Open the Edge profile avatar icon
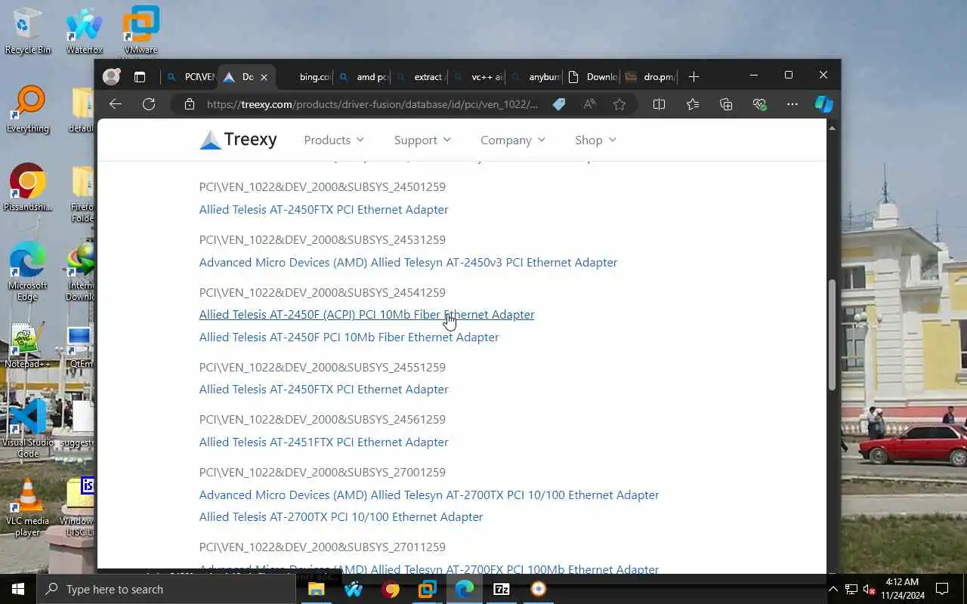 click(112, 77)
